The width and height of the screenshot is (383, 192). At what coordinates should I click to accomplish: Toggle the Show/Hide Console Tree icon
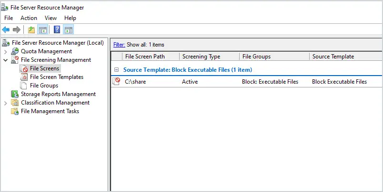click(x=43, y=30)
